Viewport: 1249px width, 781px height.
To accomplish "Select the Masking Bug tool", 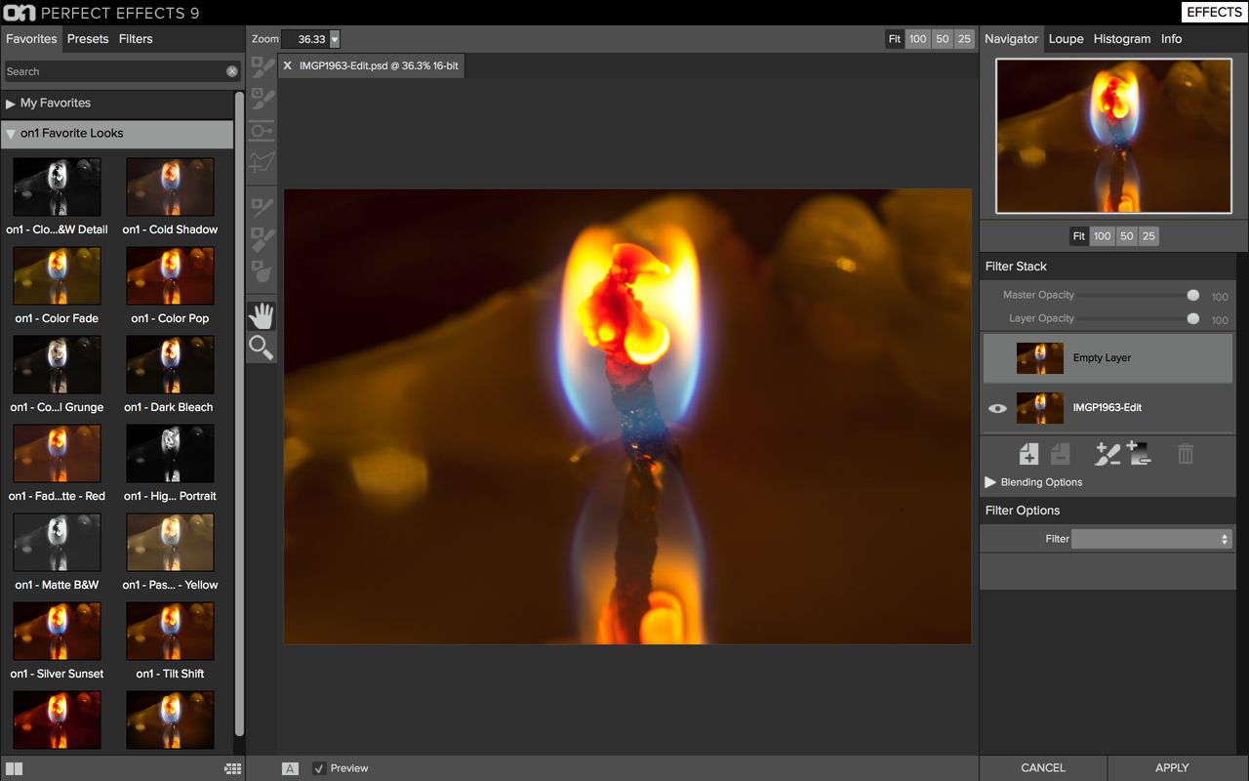I will (262, 131).
